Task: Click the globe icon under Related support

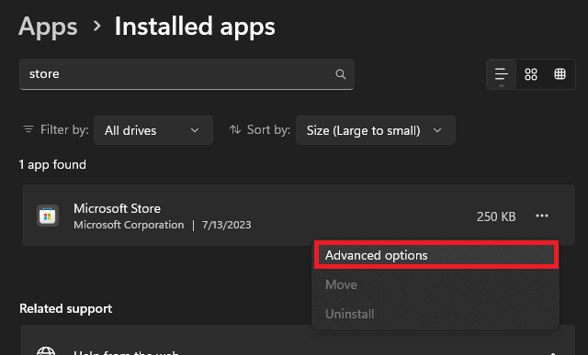Action: tap(46, 351)
